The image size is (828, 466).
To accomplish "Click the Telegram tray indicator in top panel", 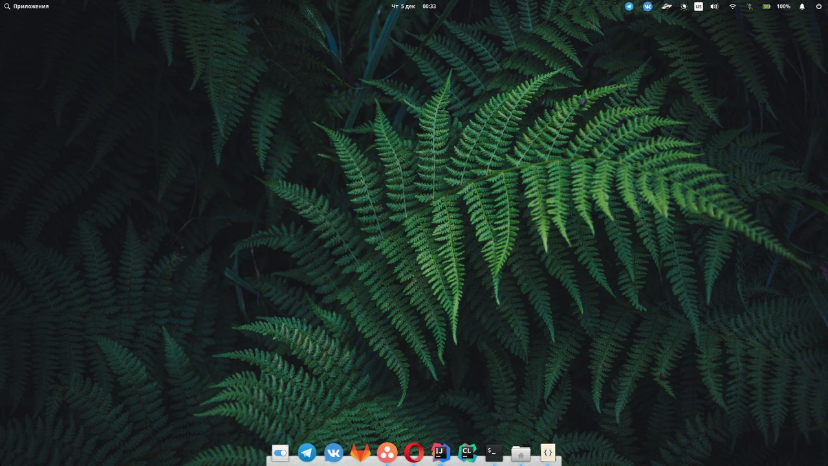I will click(x=629, y=6).
